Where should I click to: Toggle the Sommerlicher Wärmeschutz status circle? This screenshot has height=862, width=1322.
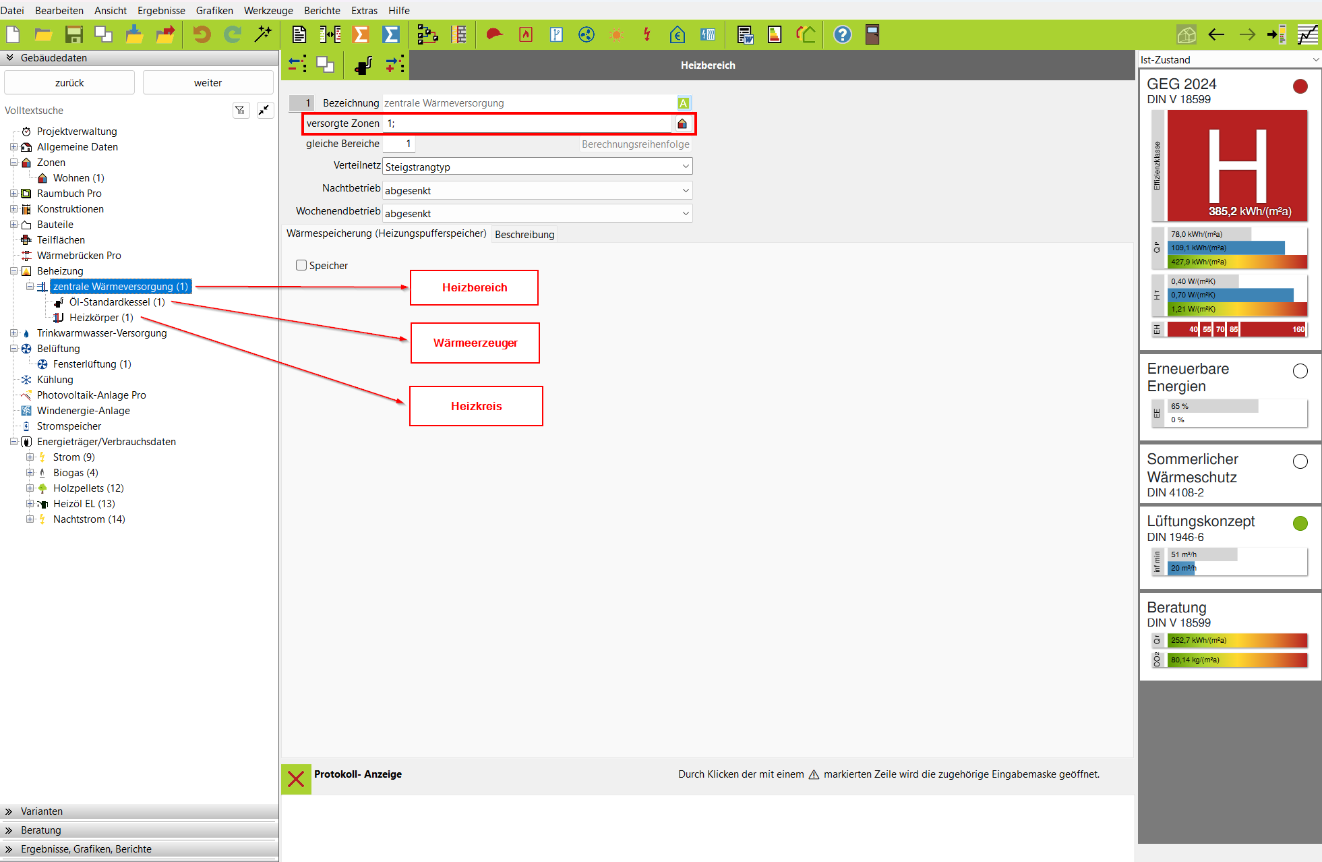[1300, 461]
